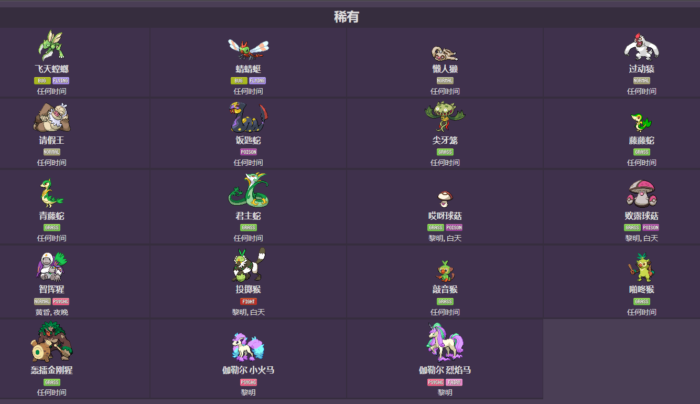
Task: Click the 败露球菇 mushroom sprite
Action: (641, 194)
